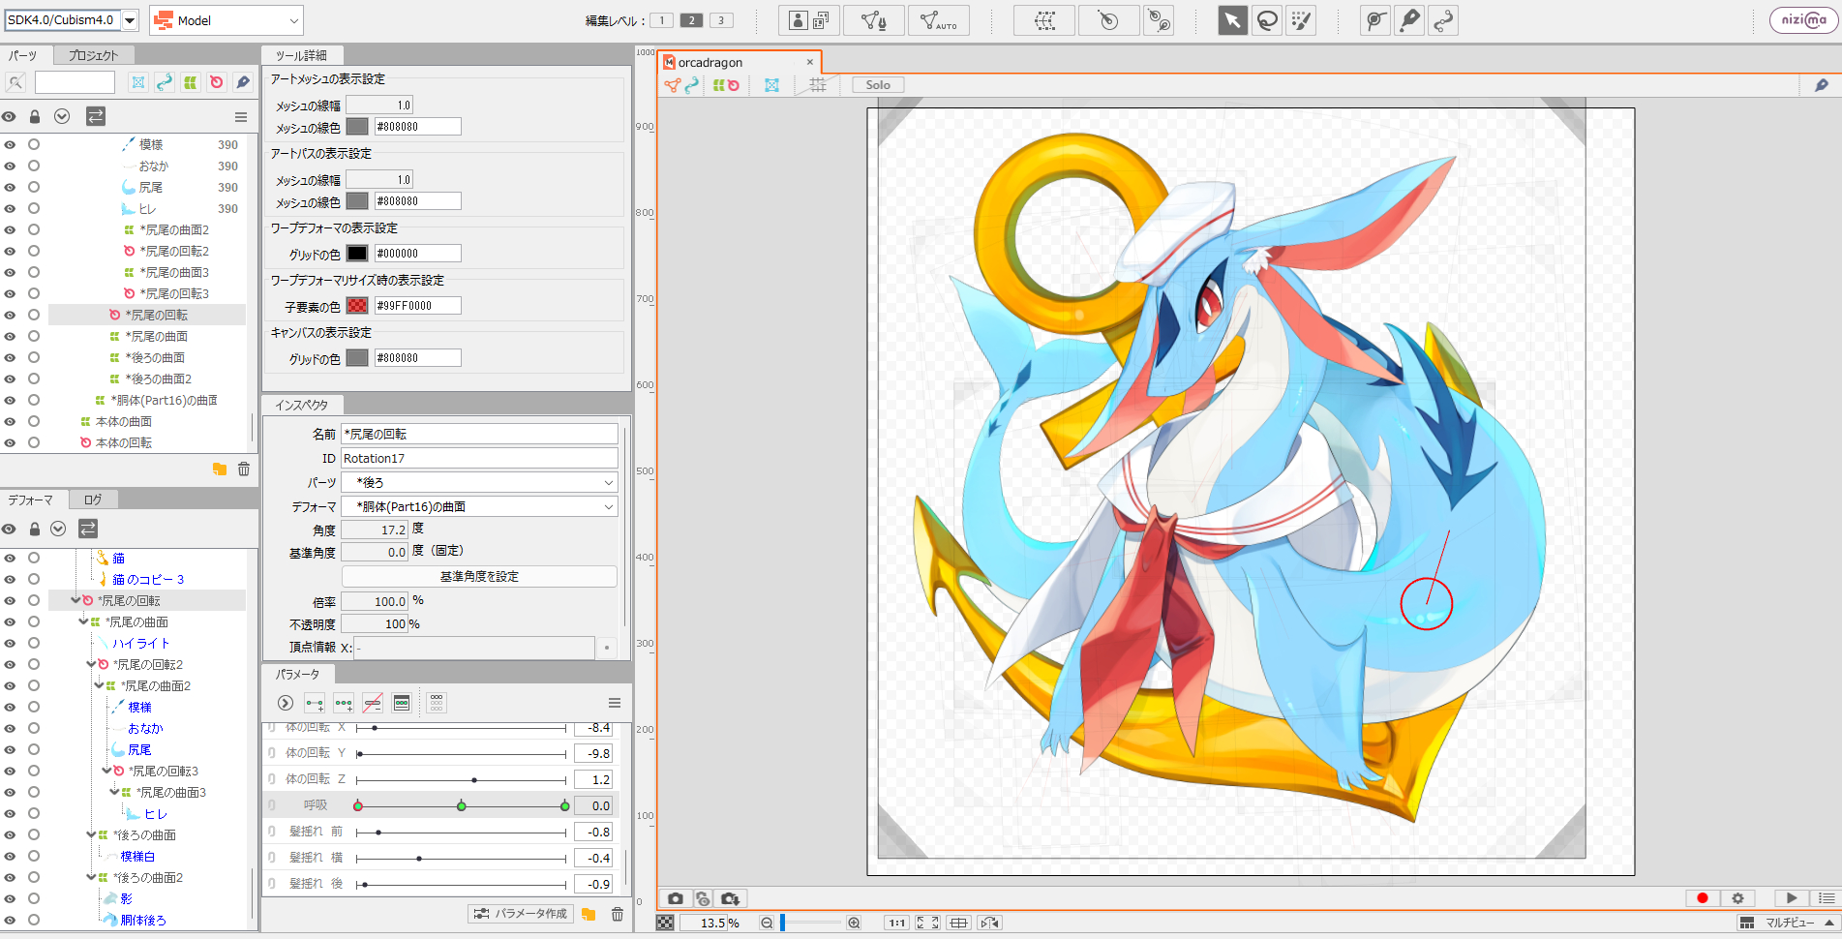Click the trash icon in parts panel
Image resolution: width=1842 pixels, height=939 pixels.
(x=244, y=469)
